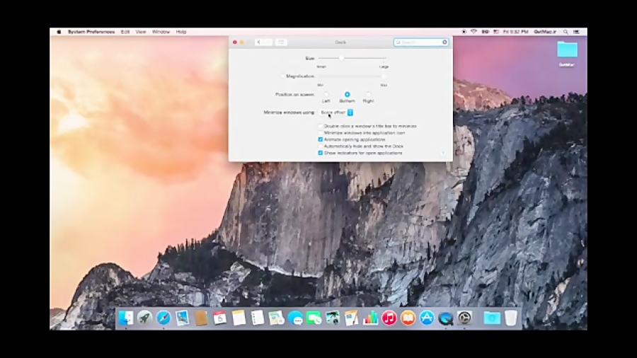
Task: Open palm tree photo app in Dock
Action: point(333,318)
